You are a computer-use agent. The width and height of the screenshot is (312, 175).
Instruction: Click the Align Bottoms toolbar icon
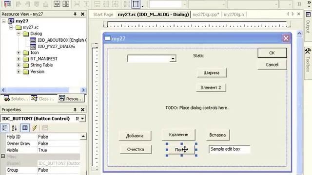[45, 4]
